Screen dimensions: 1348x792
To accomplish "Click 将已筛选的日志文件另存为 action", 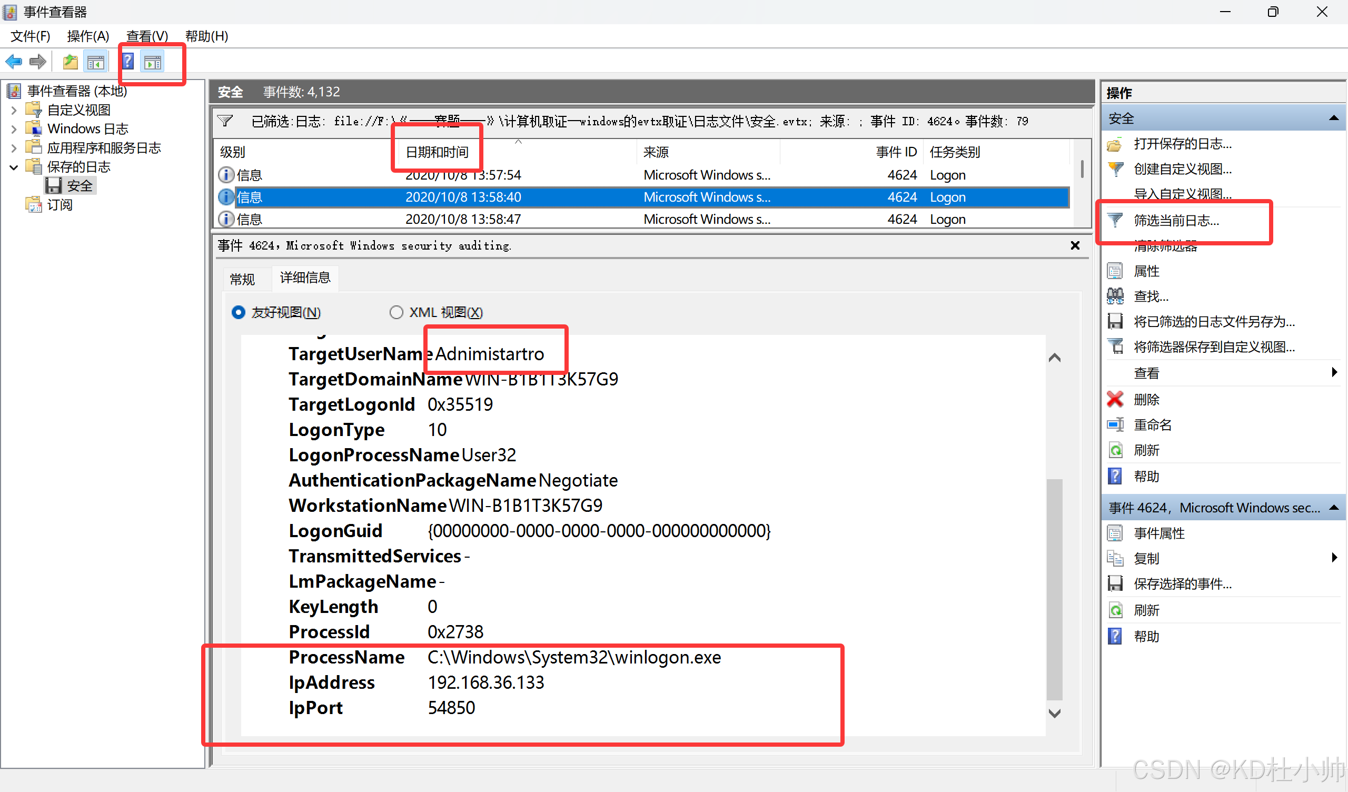I will point(1214,322).
